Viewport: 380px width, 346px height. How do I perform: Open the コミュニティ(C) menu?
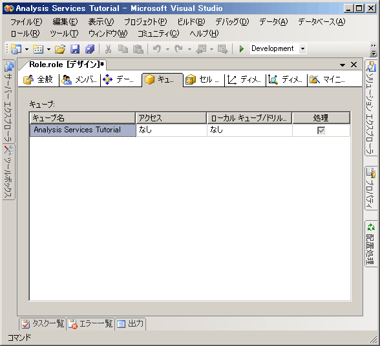(x=158, y=34)
